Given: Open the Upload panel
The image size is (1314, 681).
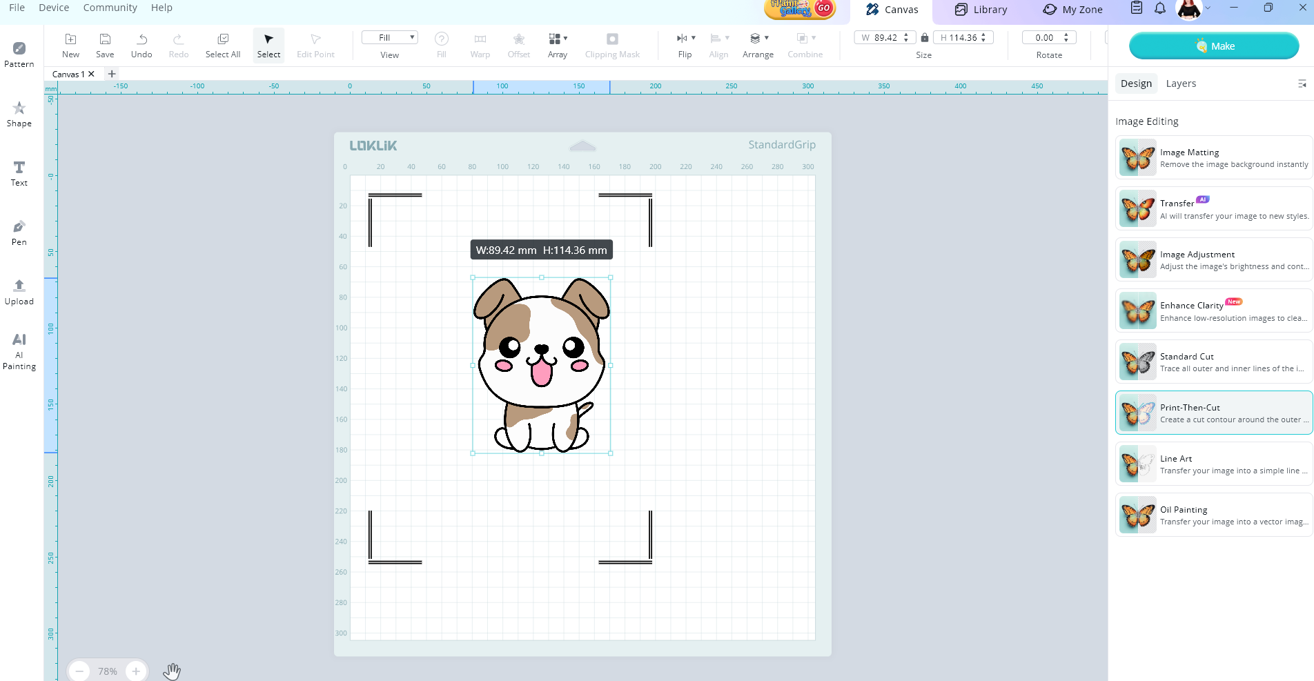Looking at the screenshot, I should [19, 292].
